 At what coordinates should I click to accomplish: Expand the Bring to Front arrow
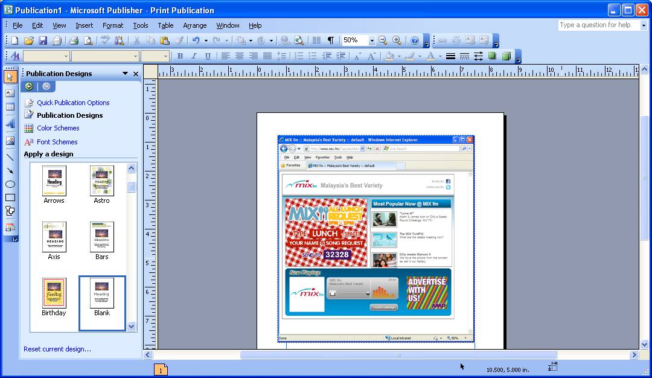(x=251, y=40)
